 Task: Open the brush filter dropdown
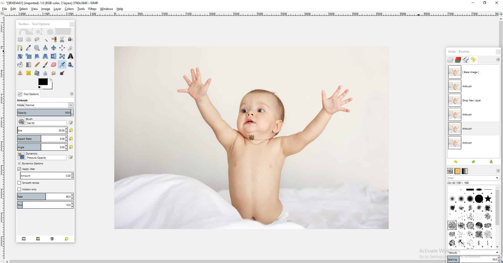[497, 178]
